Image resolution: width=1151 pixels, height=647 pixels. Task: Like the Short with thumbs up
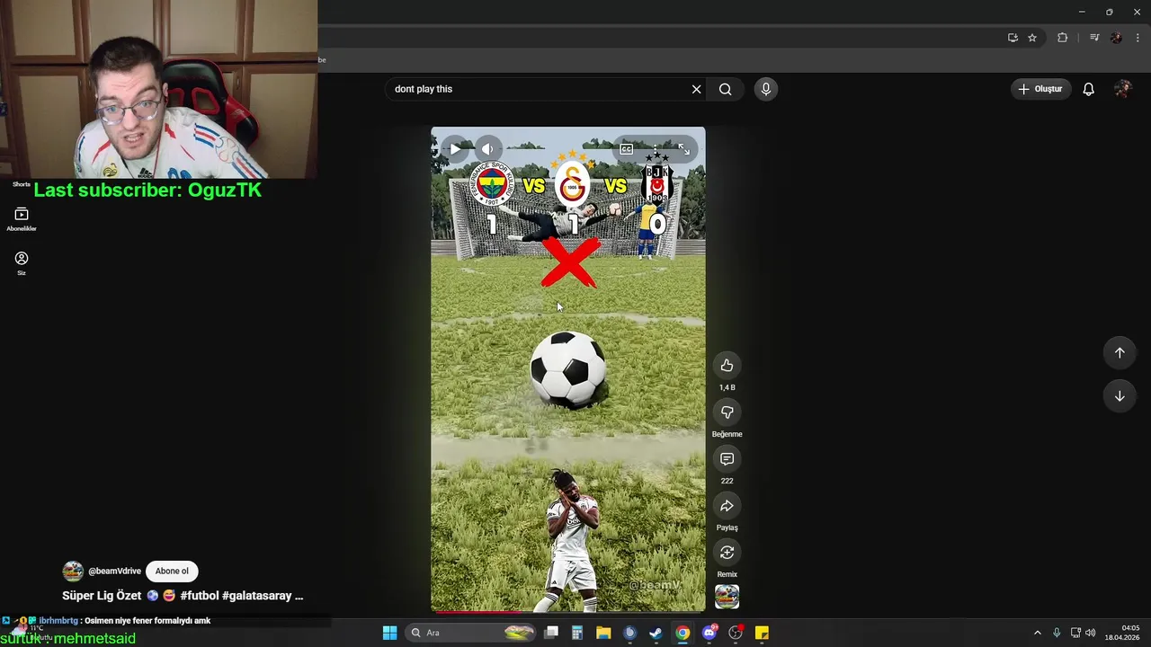coord(727,365)
